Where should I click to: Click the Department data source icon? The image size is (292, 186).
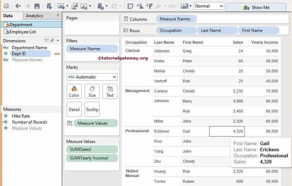pos(6,25)
